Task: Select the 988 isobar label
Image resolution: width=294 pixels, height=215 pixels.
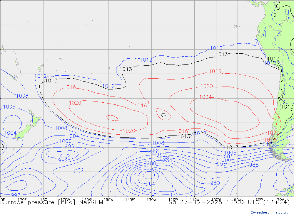Action: point(254,165)
